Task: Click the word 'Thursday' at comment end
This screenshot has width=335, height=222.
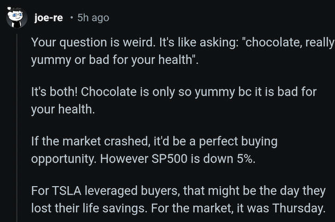Action: 298,208
